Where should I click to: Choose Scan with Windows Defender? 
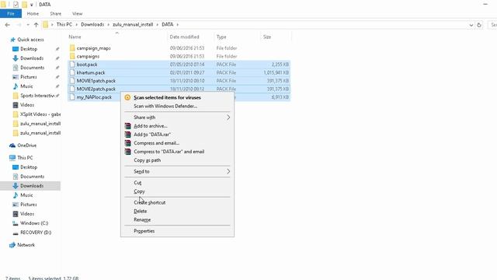165,106
